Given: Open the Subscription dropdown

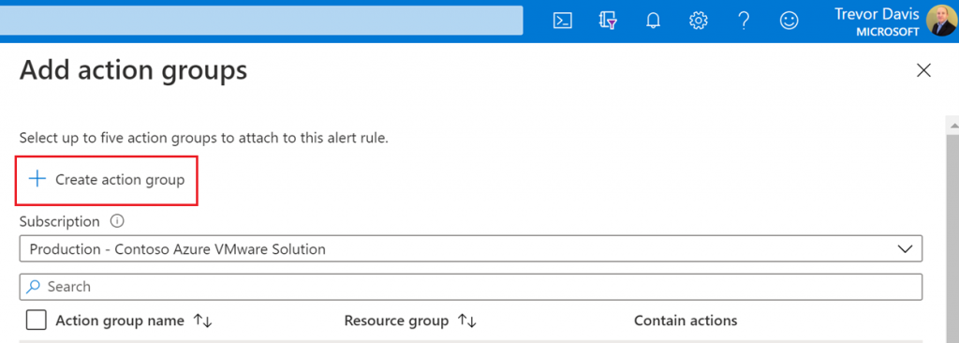Looking at the screenshot, I should coord(471,249).
